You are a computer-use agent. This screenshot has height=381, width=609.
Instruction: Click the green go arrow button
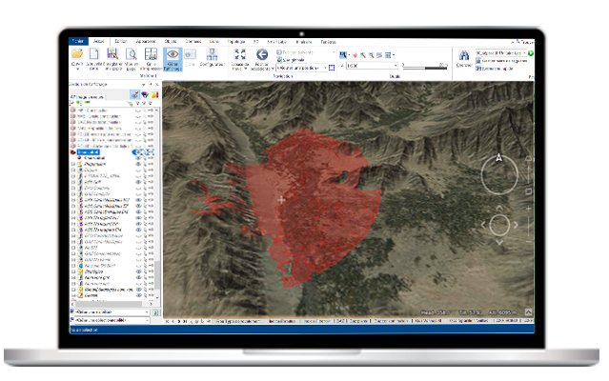(530, 51)
